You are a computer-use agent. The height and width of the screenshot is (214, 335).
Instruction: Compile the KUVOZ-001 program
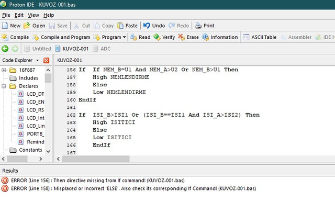point(15,37)
